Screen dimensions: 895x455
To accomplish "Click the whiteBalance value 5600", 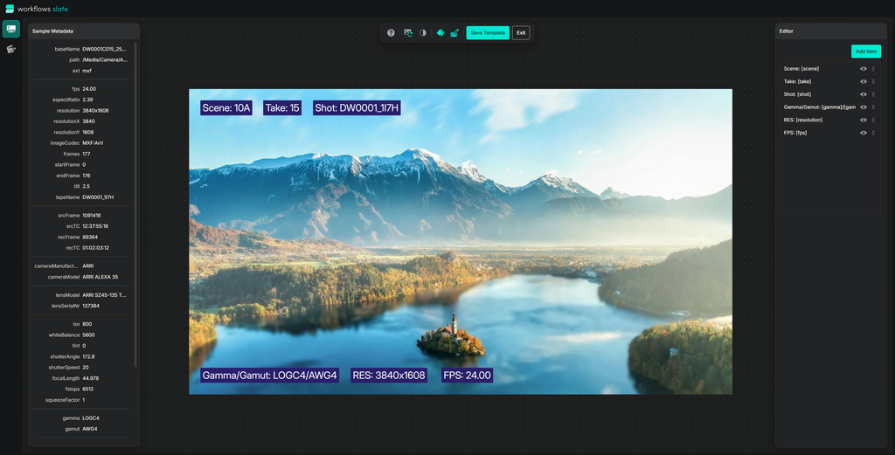I will pos(88,335).
